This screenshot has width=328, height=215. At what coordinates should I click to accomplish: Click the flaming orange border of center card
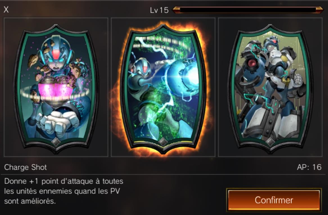tap(163, 25)
